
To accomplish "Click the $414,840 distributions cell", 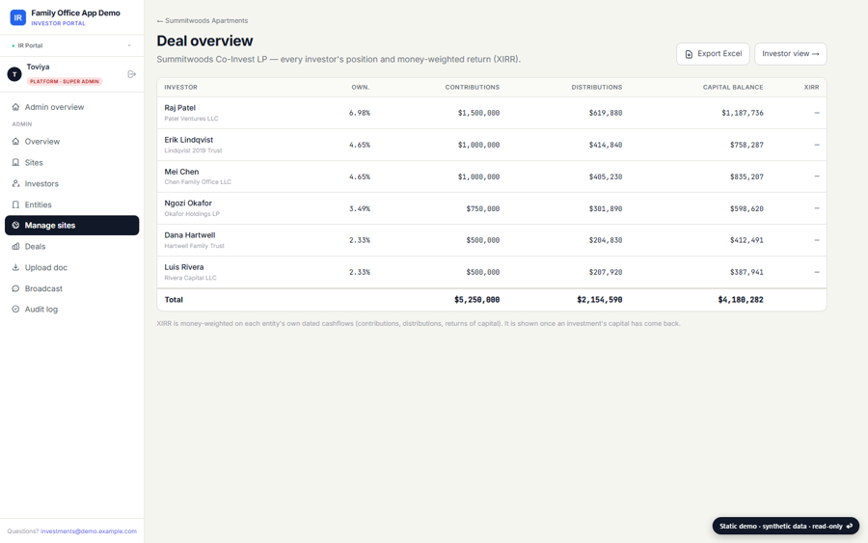I will click(606, 145).
